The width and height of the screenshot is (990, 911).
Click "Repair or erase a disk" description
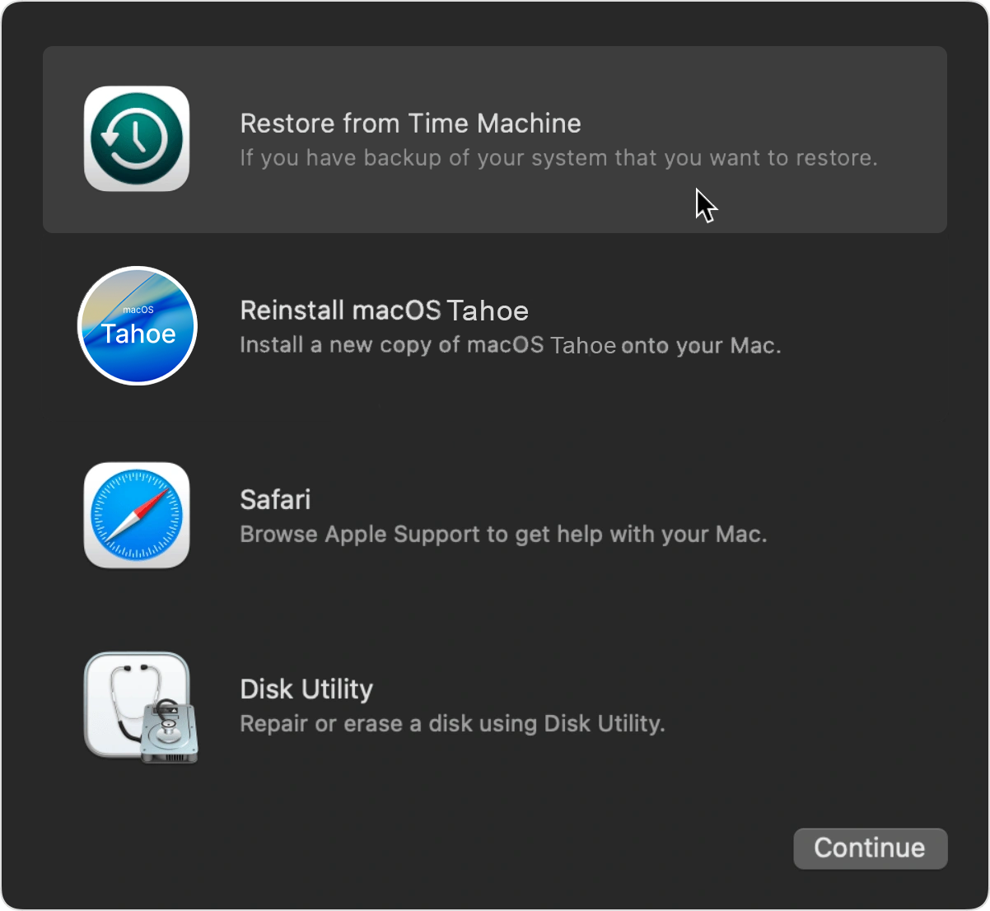click(x=452, y=723)
